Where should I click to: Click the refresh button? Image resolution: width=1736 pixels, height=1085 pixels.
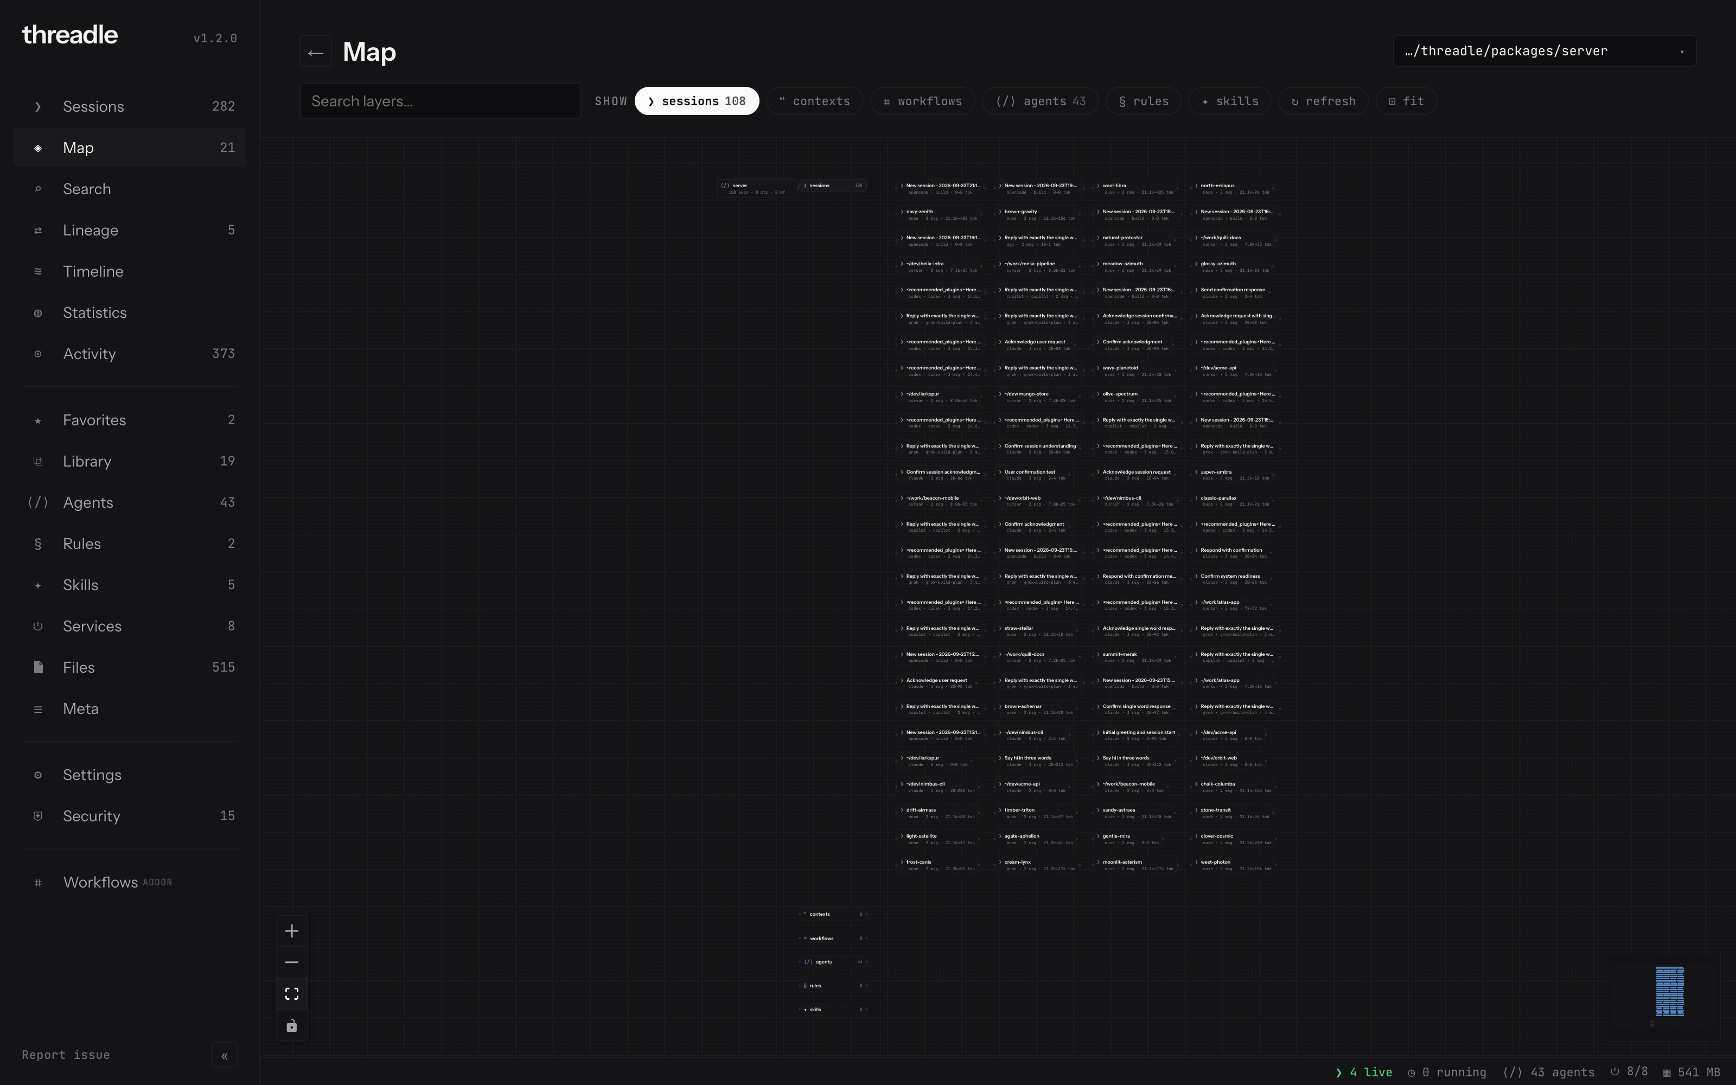(1324, 101)
